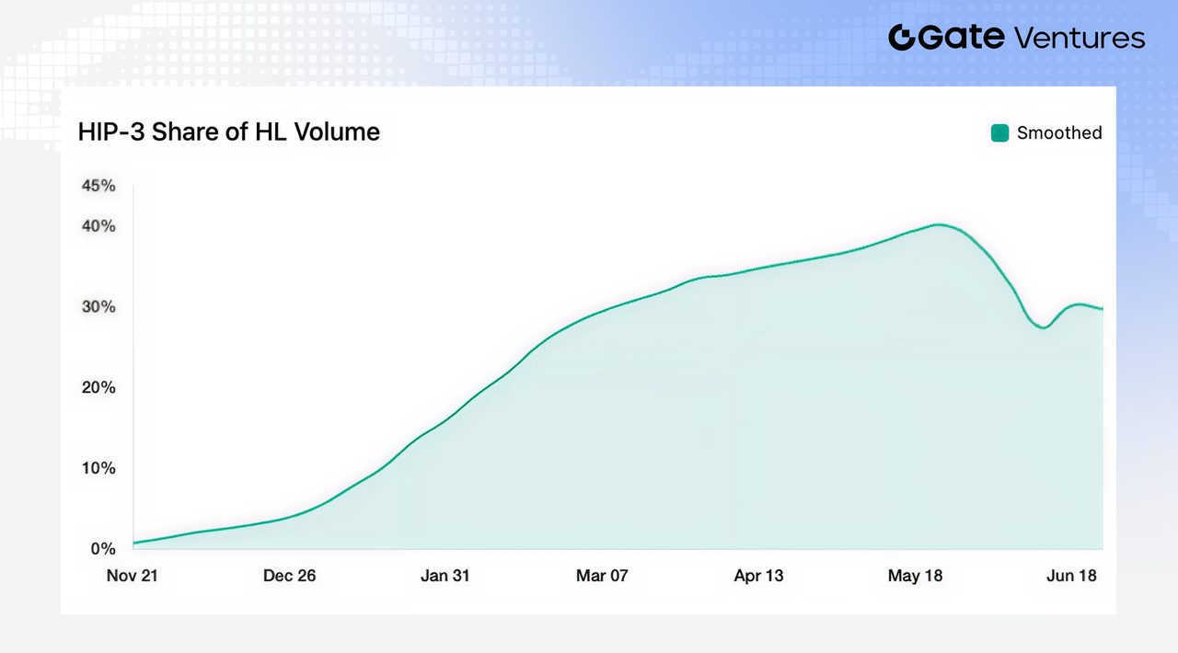Select the May 18 date marker

point(916,576)
